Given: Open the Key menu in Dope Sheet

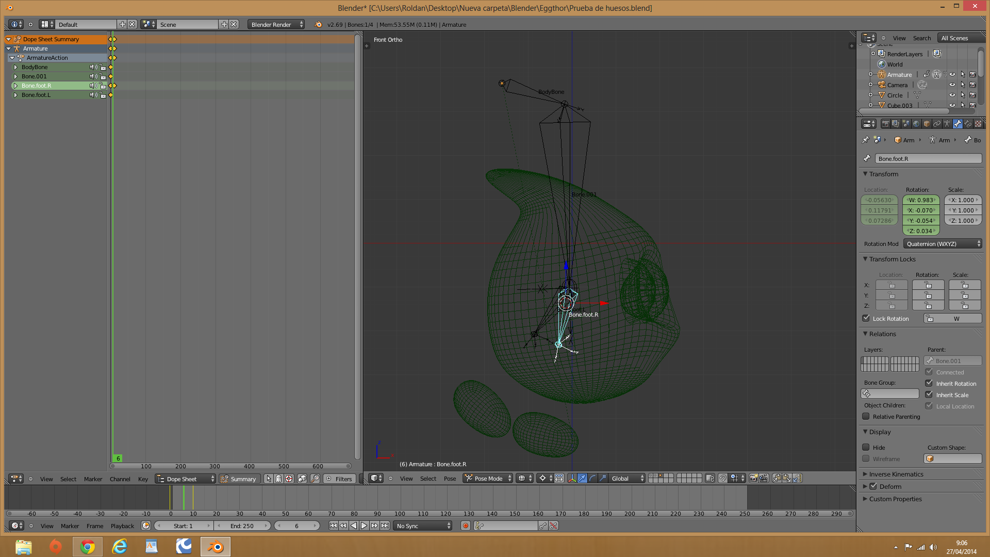Looking at the screenshot, I should [143, 479].
